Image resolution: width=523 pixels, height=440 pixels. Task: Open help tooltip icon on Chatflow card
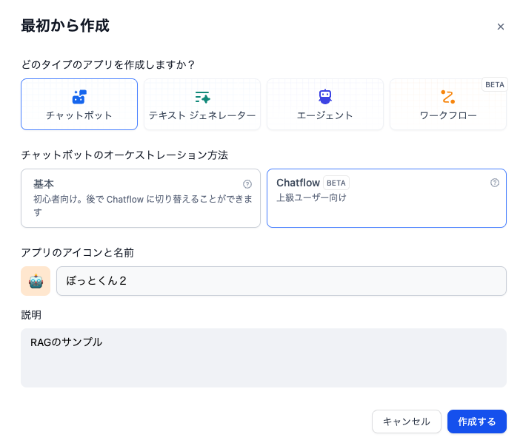495,183
